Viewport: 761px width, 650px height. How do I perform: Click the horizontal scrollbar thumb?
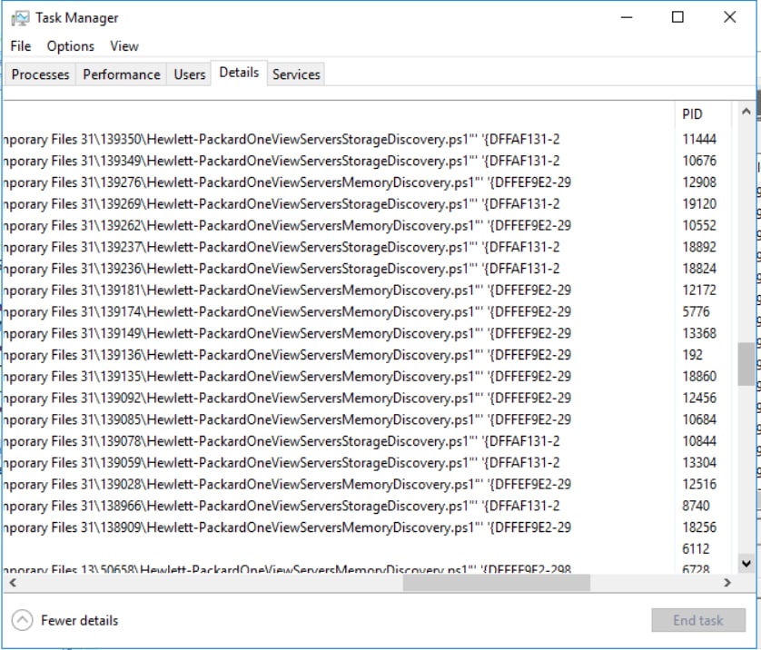click(x=497, y=583)
